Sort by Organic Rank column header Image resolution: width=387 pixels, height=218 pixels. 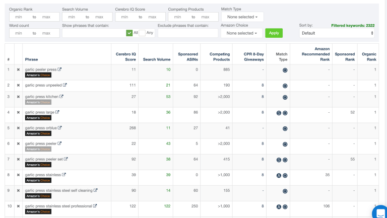pyautogui.click(x=369, y=57)
